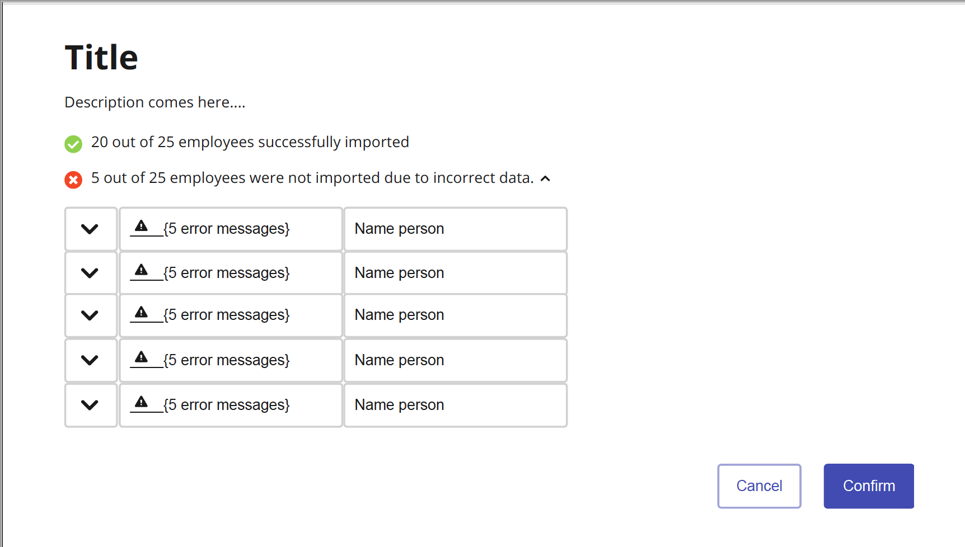
Task: Click the warning triangle in the third row
Action: 142,312
